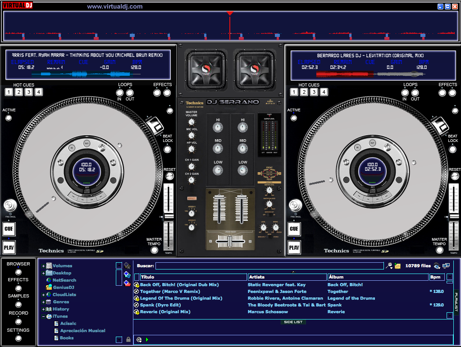Expand the Genres tree item
461x347 pixels.
click(43, 302)
